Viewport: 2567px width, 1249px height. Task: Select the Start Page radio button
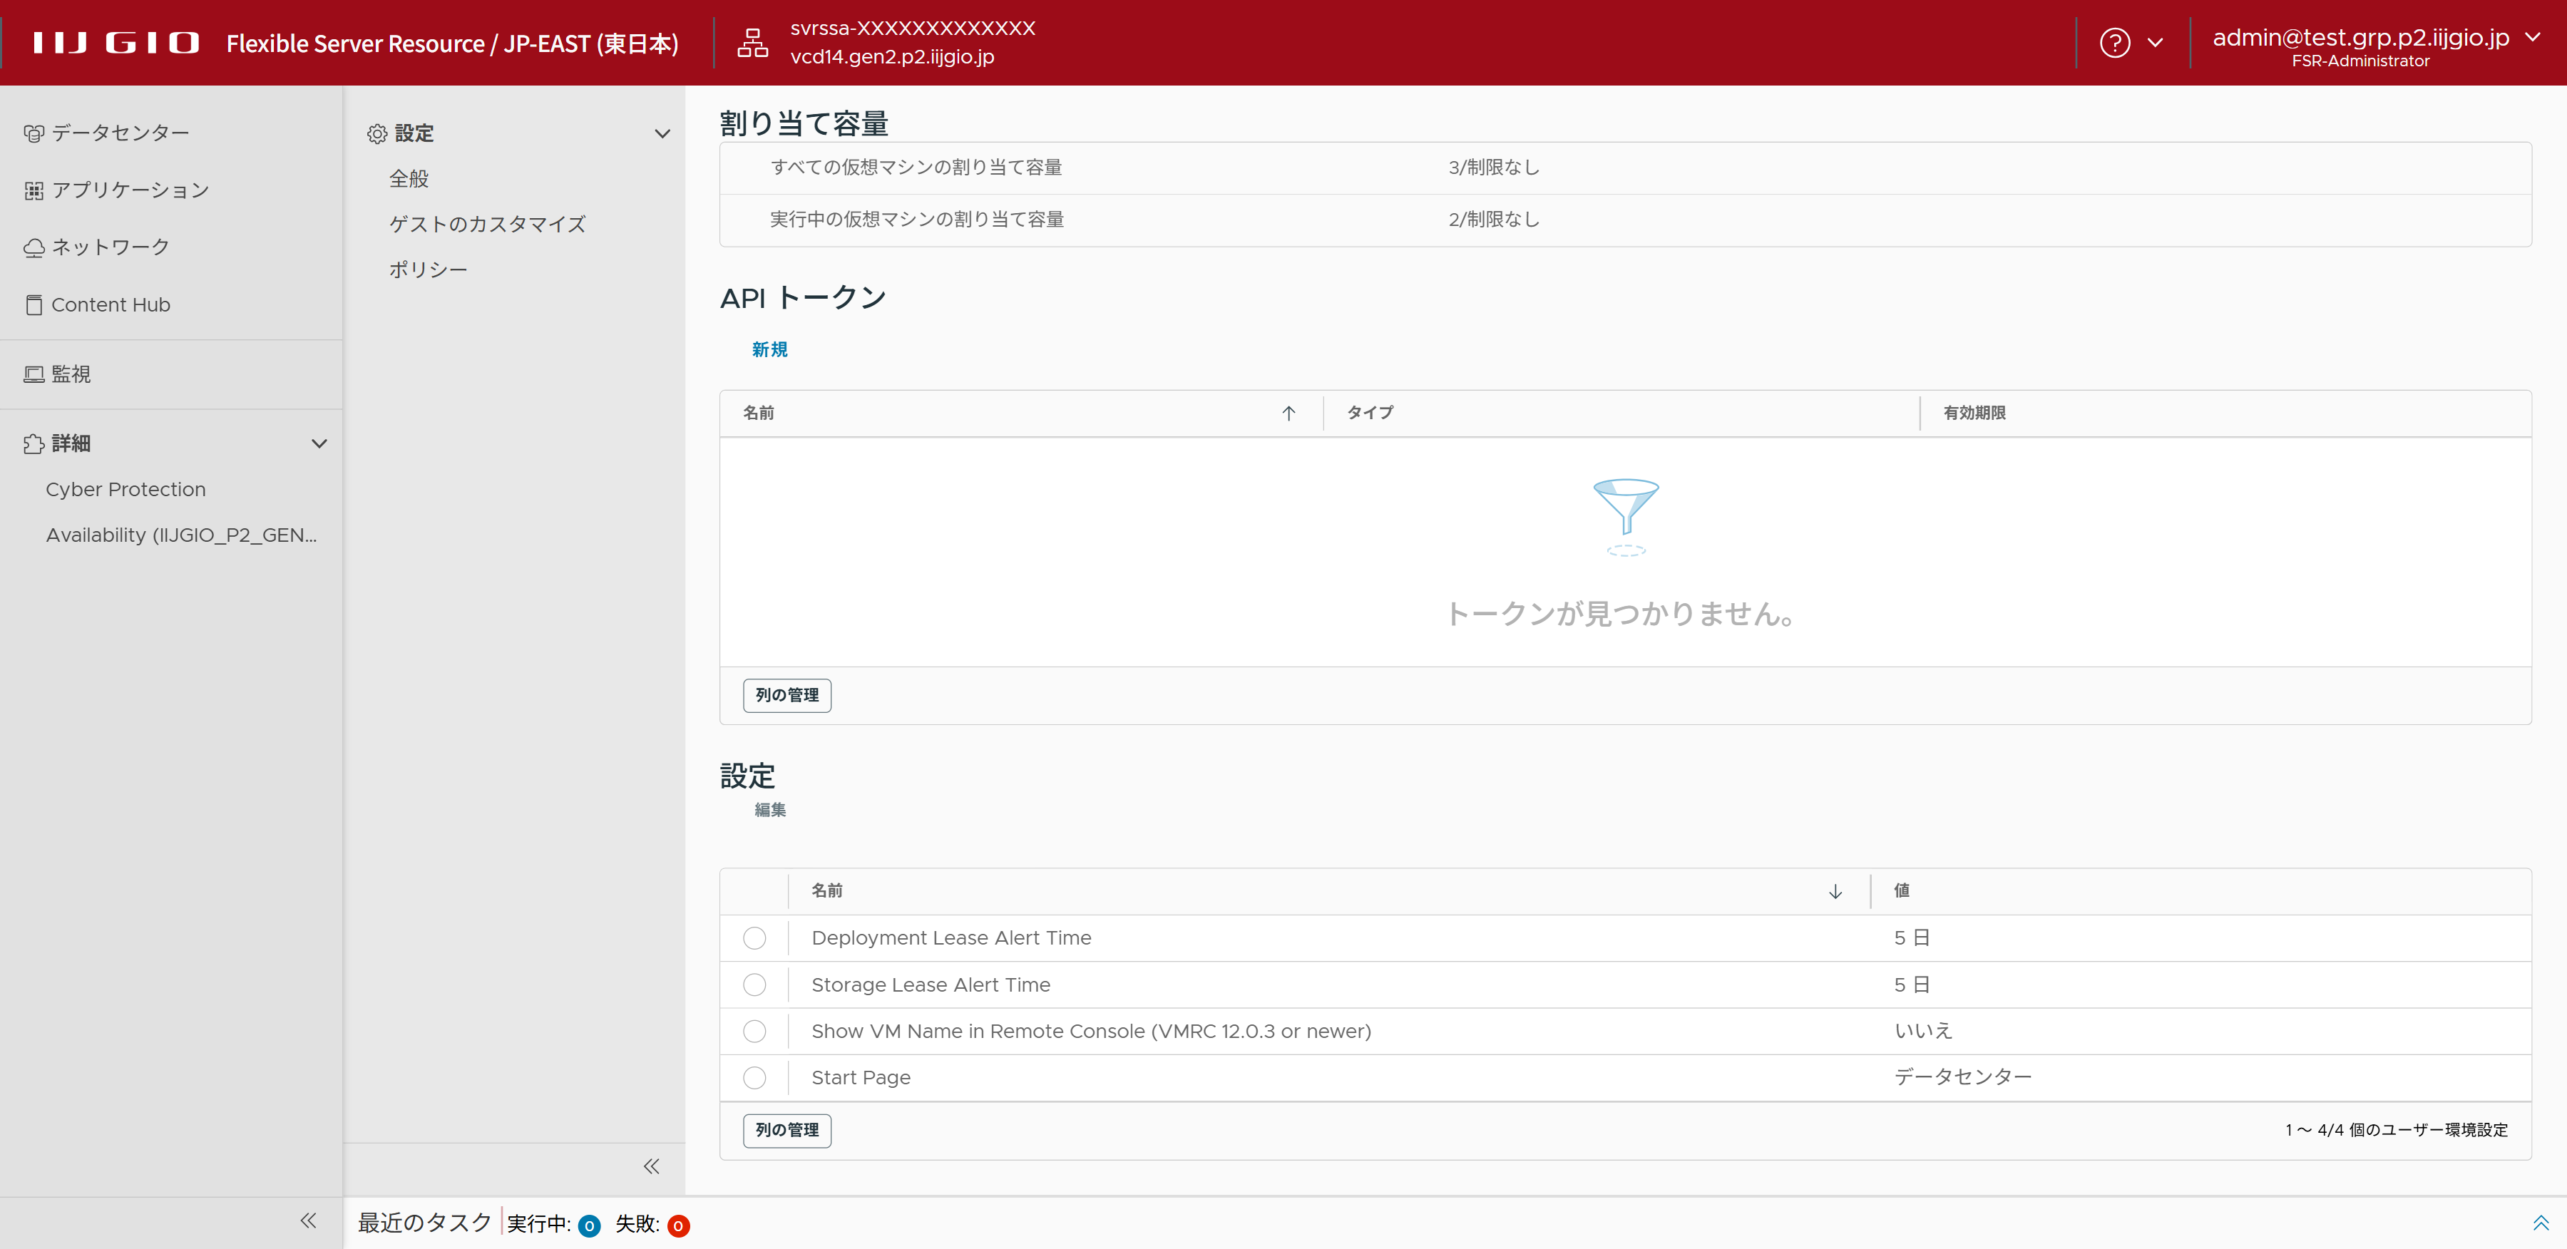(x=754, y=1078)
